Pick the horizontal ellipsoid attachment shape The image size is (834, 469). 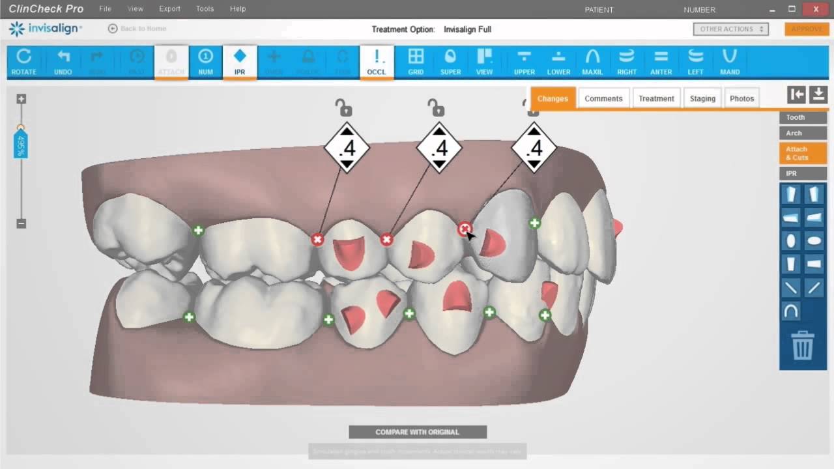tap(814, 240)
